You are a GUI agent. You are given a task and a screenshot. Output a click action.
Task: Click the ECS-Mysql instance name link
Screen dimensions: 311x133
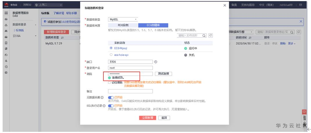point(121,48)
